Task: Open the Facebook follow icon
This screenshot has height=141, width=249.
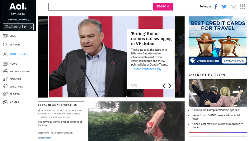Action: click(x=216, y=6)
